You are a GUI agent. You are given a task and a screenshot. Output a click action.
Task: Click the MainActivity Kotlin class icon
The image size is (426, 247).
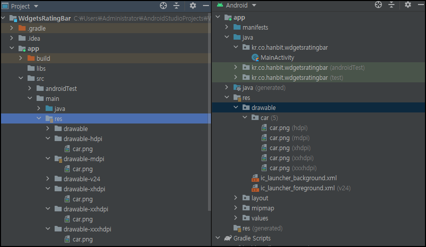(255, 58)
